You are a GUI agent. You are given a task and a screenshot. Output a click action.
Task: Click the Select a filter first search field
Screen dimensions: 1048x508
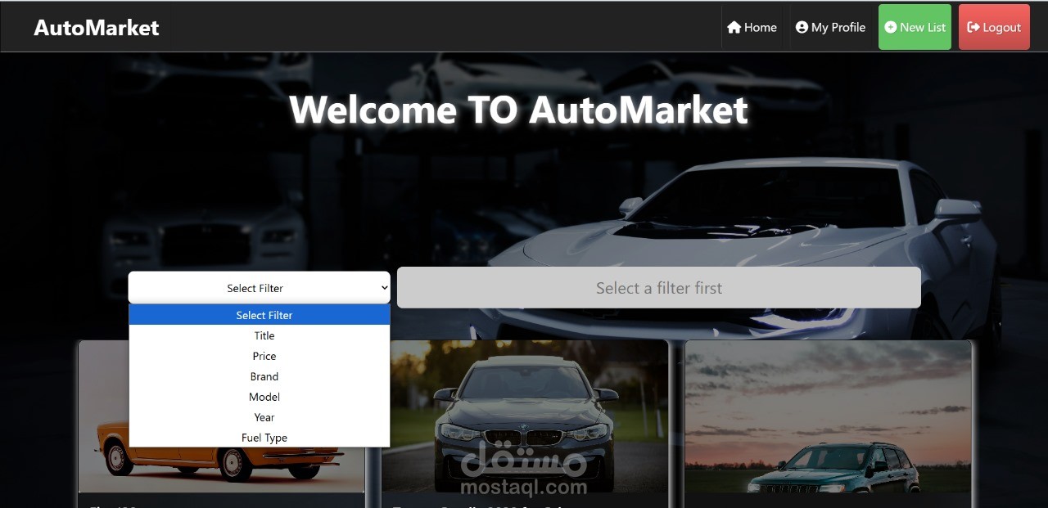pyautogui.click(x=659, y=288)
